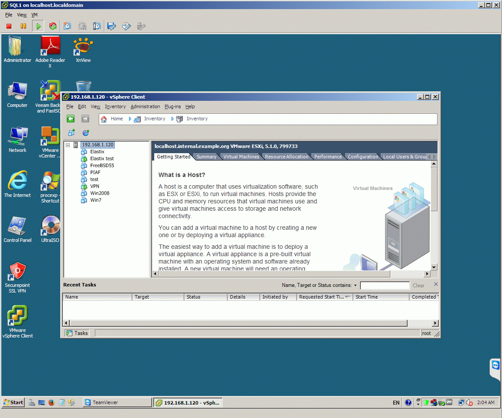Screen dimensions: 502x418
Task: Switch to the Summary tab
Action: (207, 157)
